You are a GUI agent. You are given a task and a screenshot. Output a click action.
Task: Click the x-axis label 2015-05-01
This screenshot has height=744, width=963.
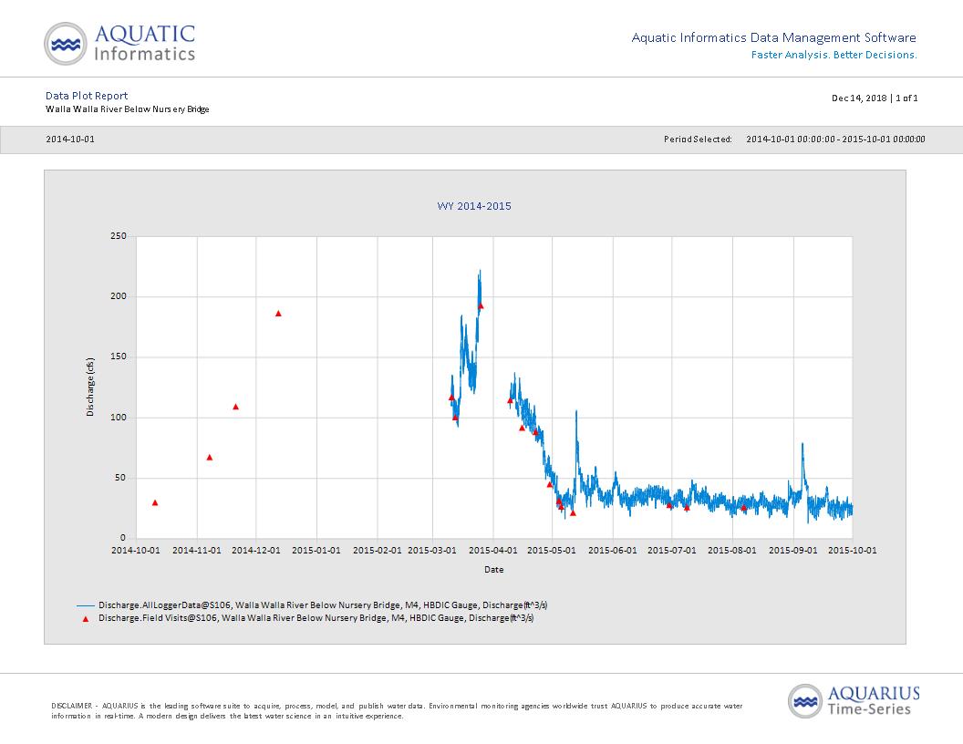(x=552, y=550)
